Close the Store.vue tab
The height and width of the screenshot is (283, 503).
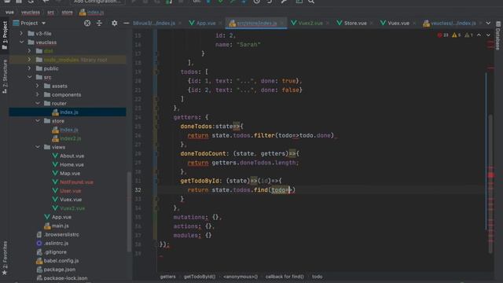coord(371,23)
